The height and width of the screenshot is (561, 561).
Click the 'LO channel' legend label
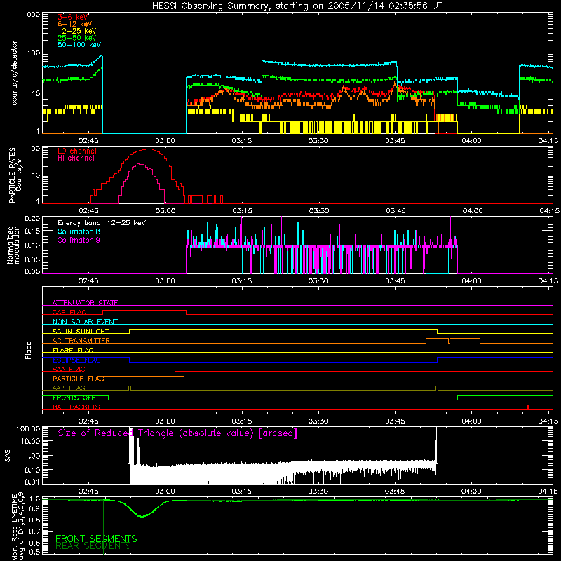77,151
